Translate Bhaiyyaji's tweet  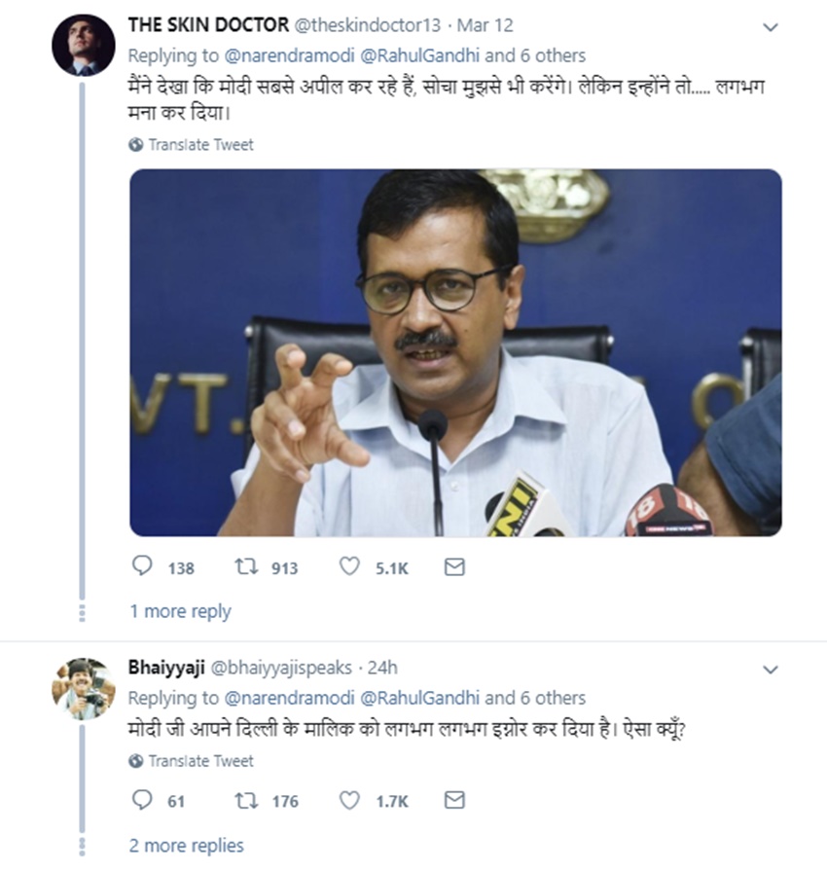(x=200, y=761)
